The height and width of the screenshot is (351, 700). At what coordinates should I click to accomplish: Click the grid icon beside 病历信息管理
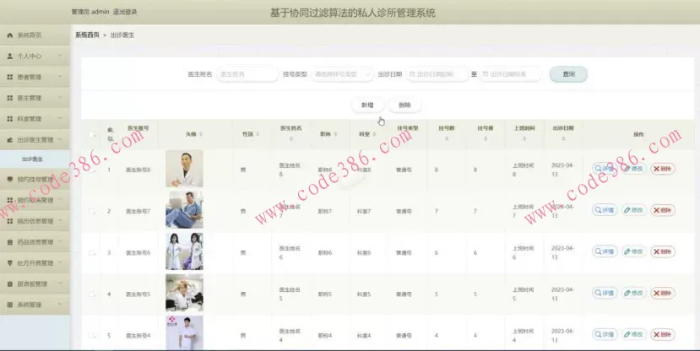coord(10,221)
